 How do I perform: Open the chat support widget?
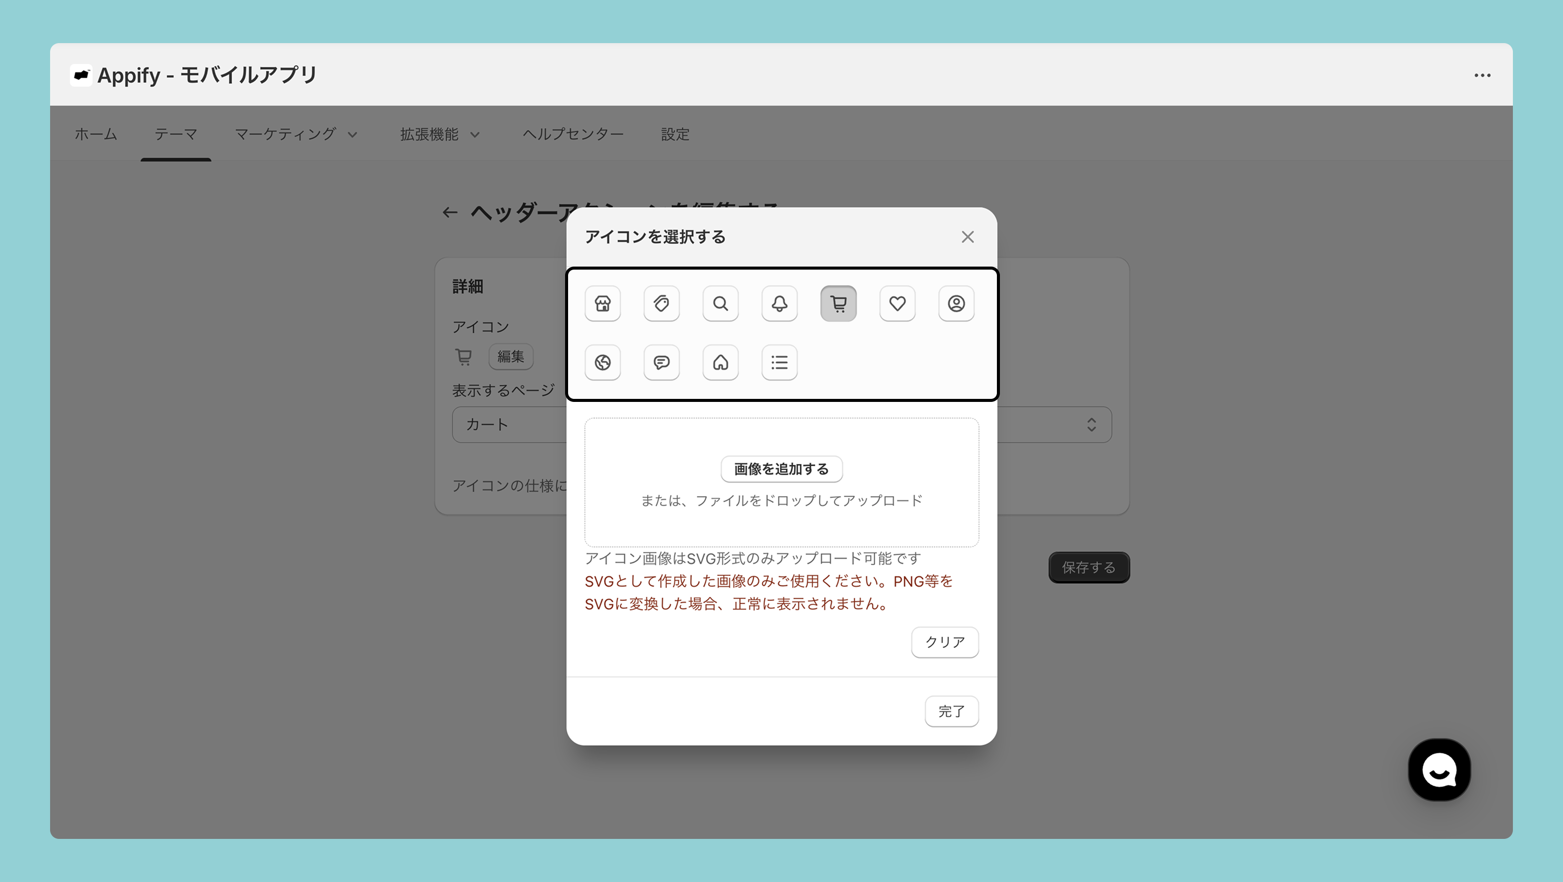coord(1439,769)
